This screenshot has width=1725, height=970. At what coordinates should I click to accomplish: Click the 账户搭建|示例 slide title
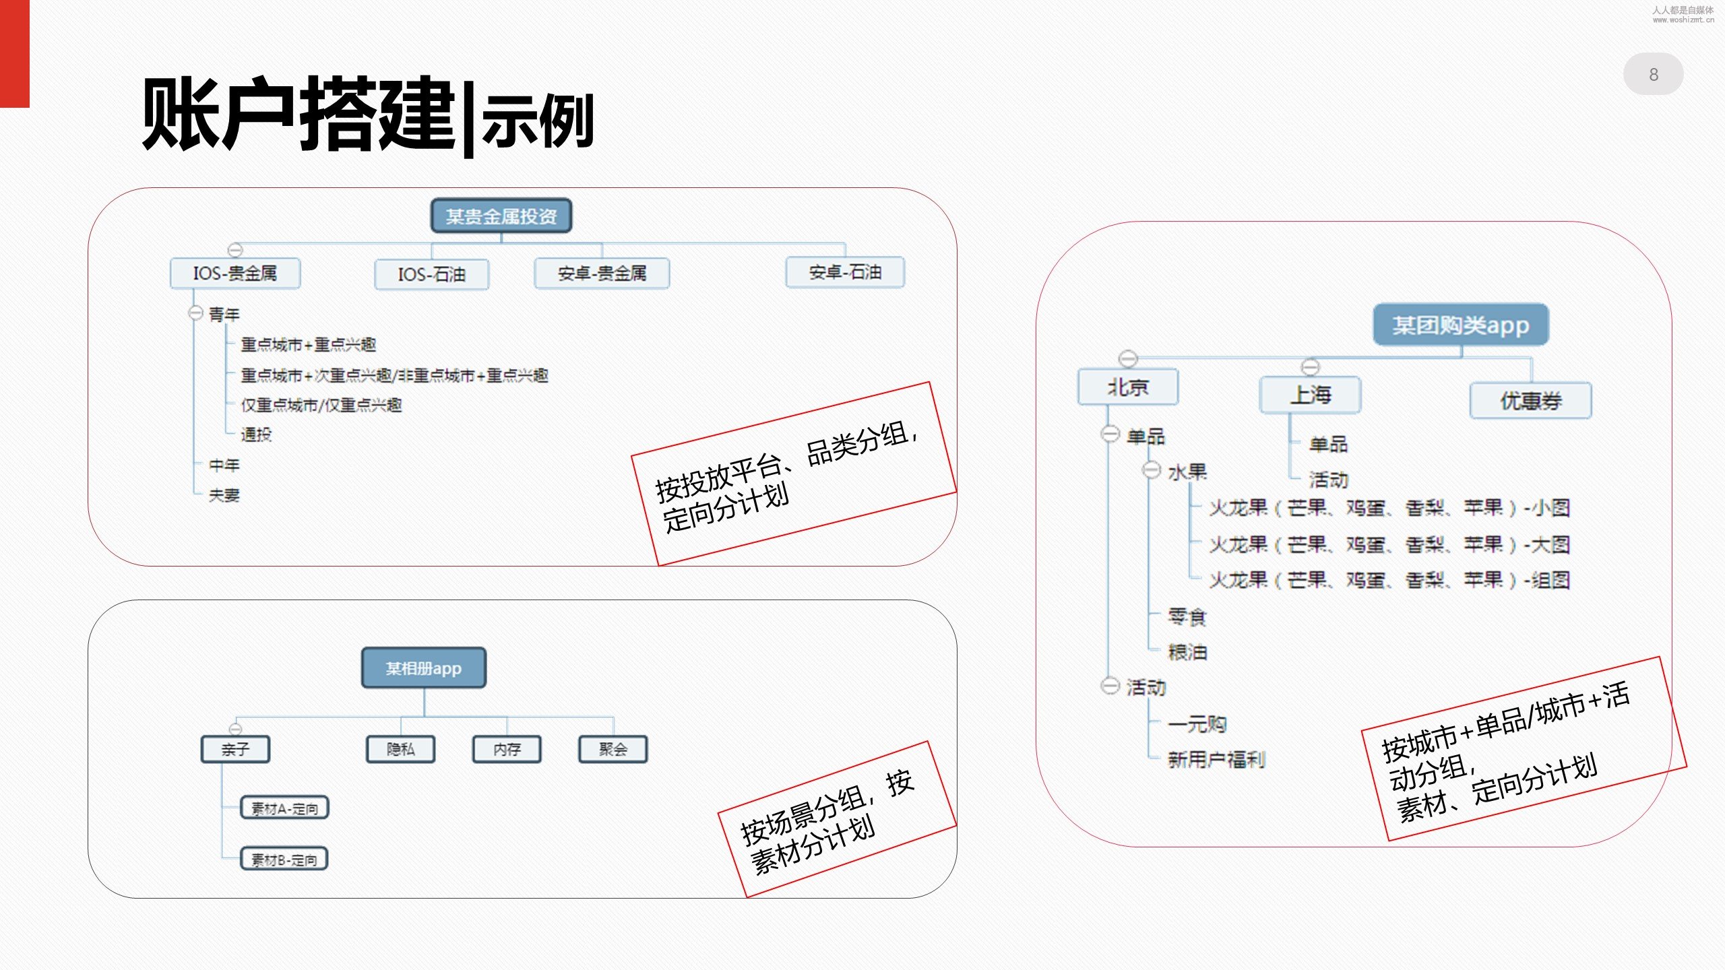click(x=368, y=116)
